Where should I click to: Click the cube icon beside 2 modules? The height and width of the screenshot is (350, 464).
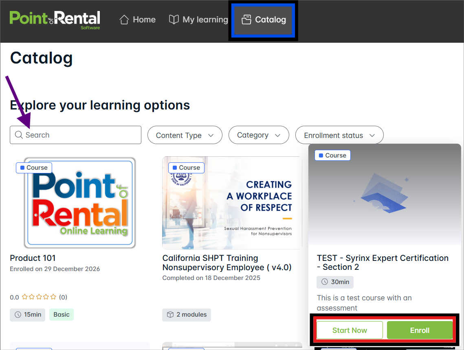(170, 315)
